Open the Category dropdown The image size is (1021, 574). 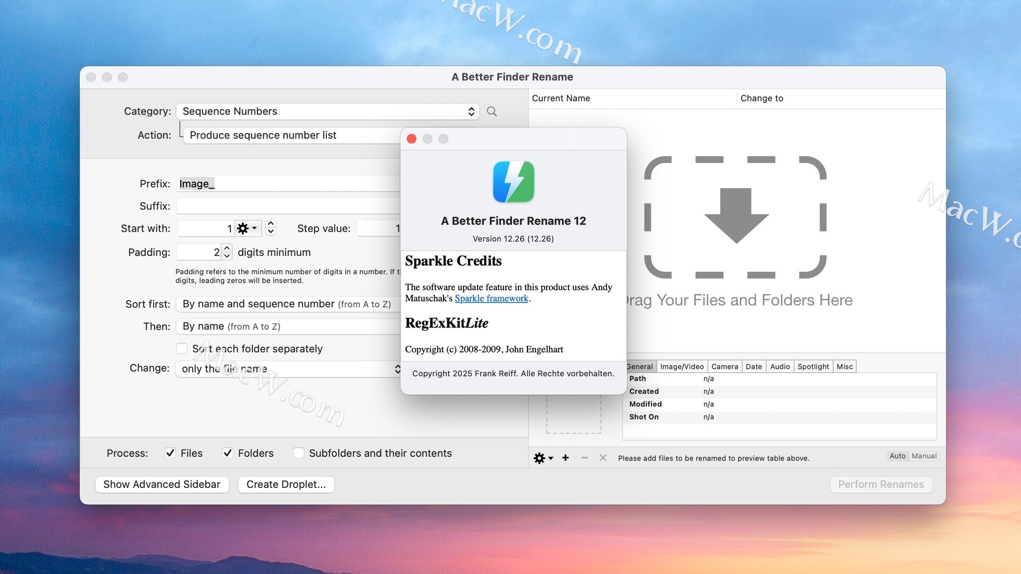327,112
